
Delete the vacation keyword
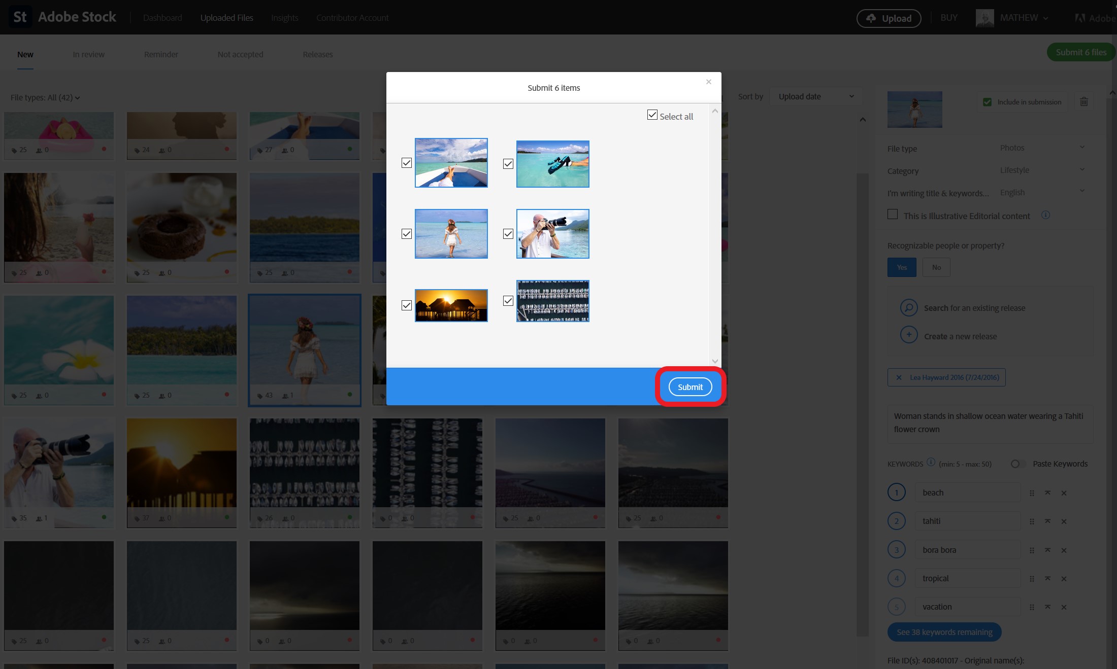point(1064,607)
